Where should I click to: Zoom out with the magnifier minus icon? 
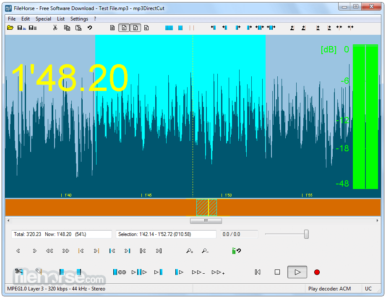click(x=205, y=251)
